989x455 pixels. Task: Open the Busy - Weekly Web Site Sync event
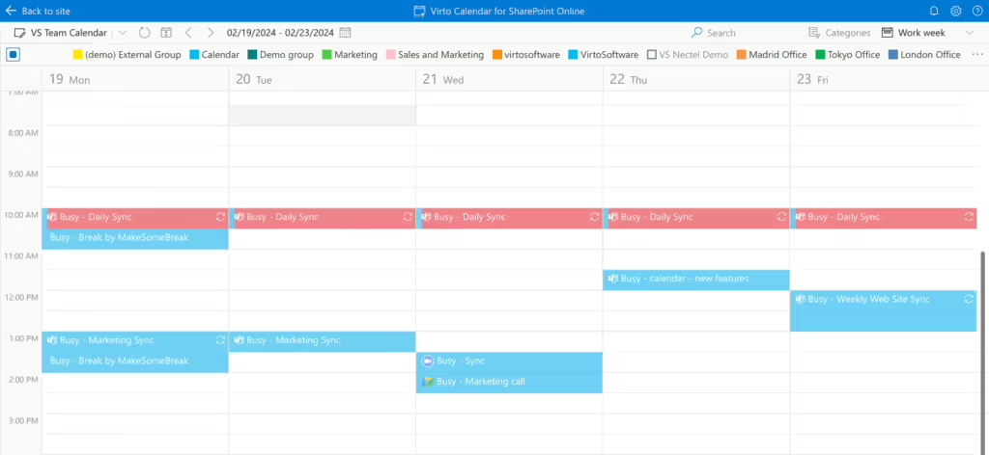point(884,311)
